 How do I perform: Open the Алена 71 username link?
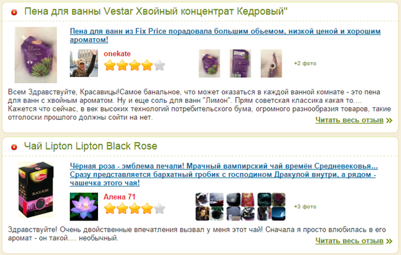click(120, 197)
